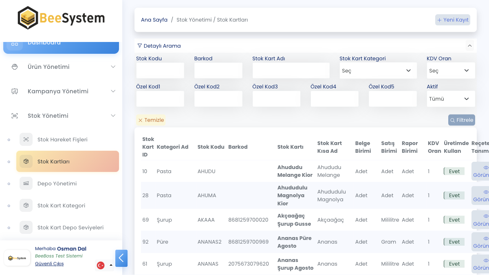489x275 pixels.
Task: Click the Depo Yönetimi icon
Action: click(x=26, y=183)
